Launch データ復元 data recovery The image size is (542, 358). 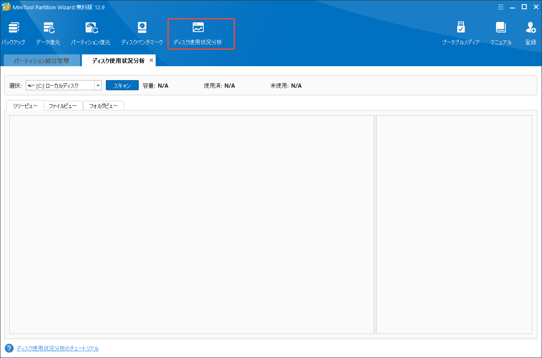[x=48, y=34]
